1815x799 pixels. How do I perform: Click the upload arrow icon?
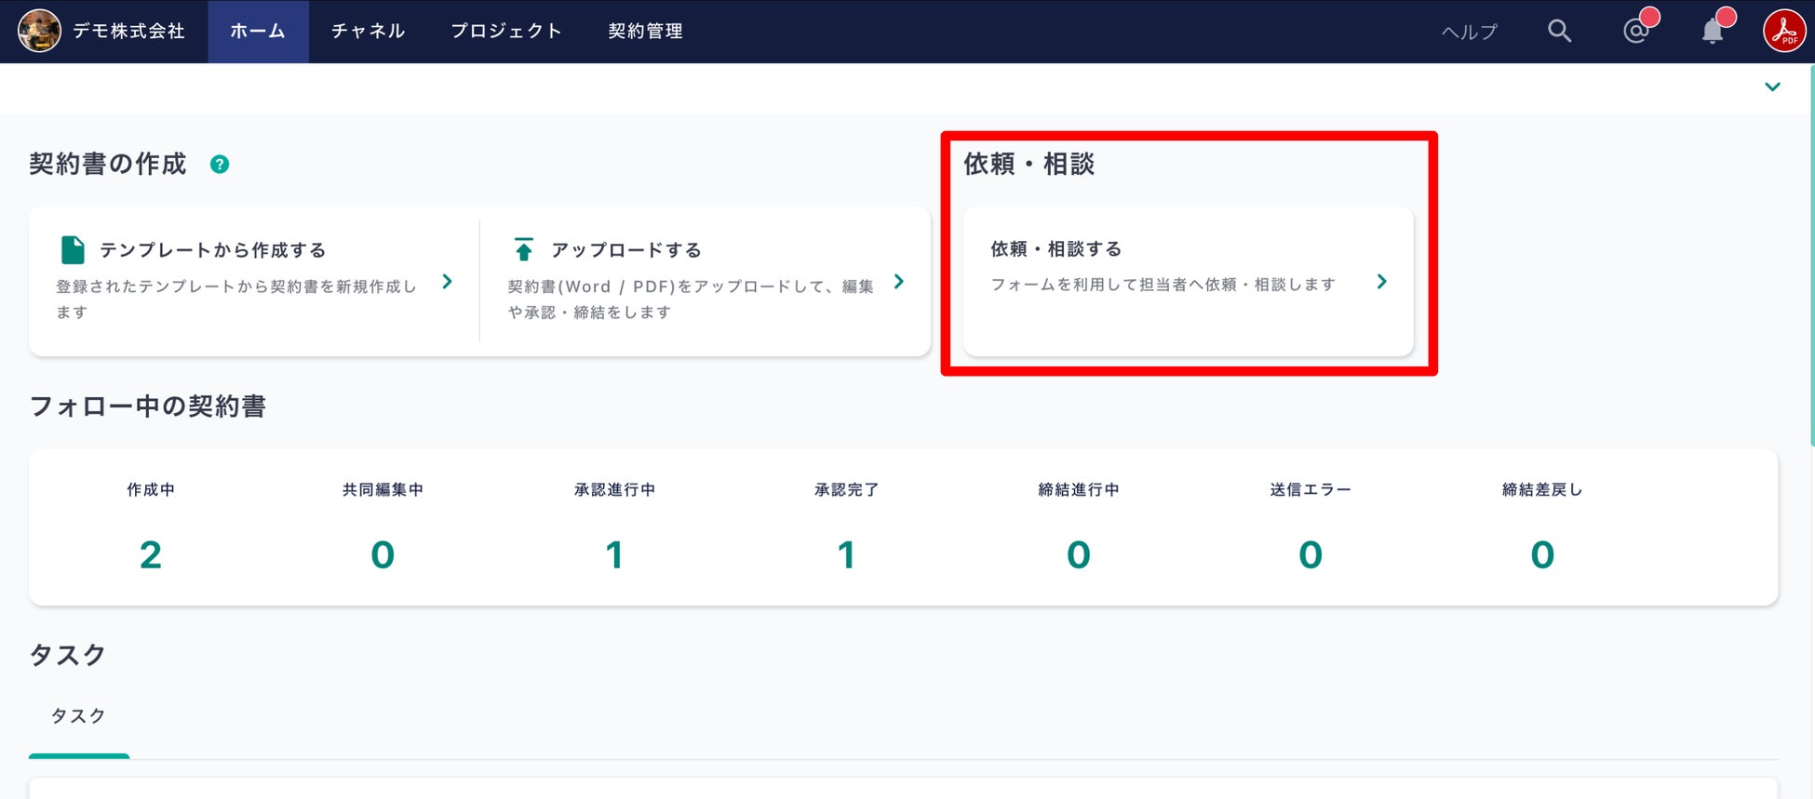524,249
